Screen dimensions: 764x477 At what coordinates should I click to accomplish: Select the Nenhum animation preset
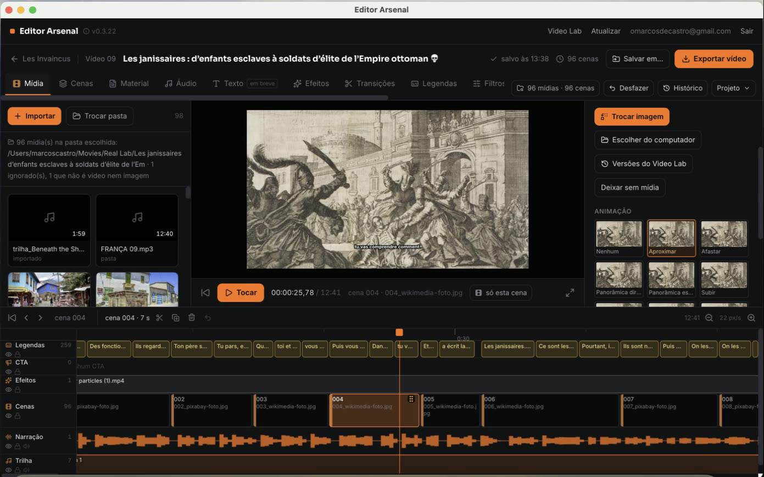(618, 238)
